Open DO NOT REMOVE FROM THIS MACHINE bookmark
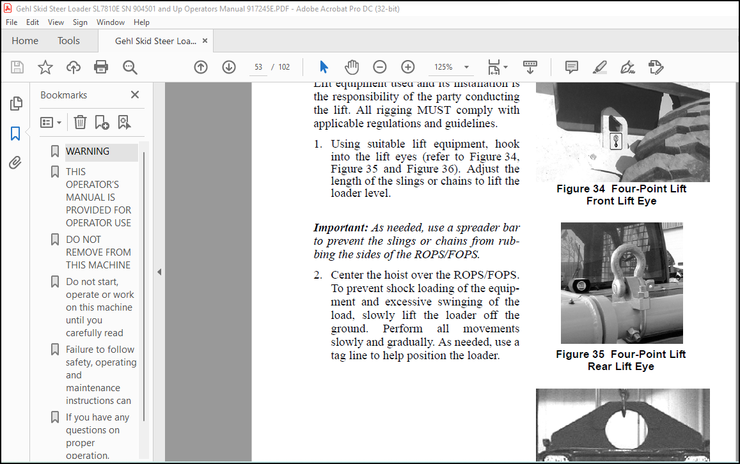Viewport: 740px width, 464px height. 98,252
